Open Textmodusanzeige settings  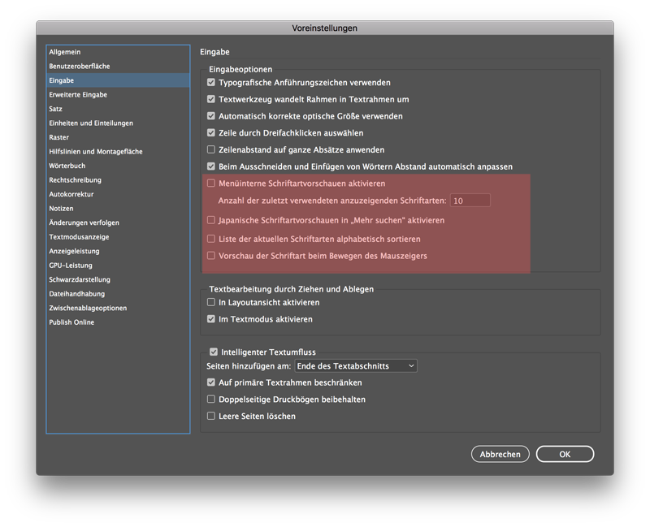click(x=118, y=237)
